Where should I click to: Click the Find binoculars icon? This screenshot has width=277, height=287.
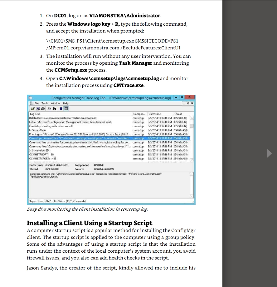pos(54,108)
